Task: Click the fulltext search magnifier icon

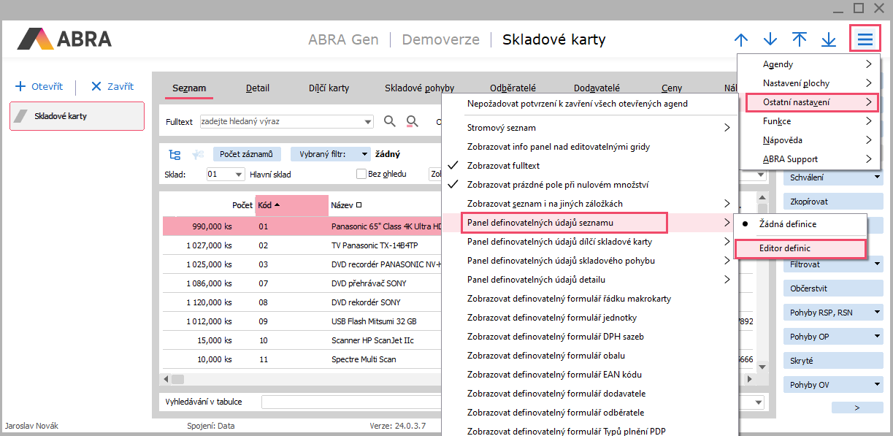Action: (390, 121)
